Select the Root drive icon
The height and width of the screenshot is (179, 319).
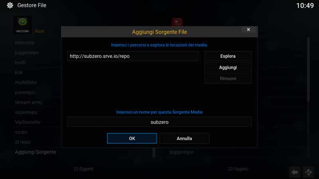point(23,25)
